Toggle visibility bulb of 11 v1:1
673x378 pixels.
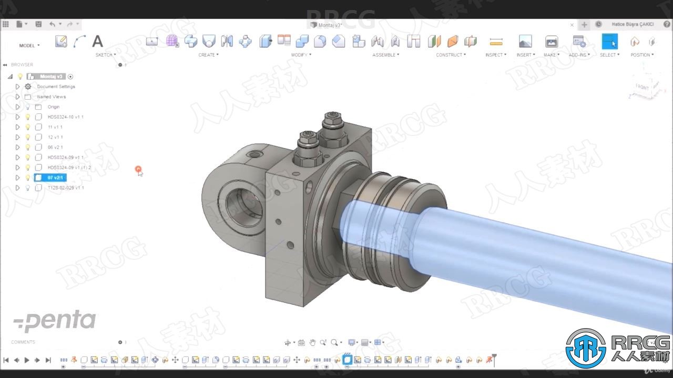coord(28,127)
